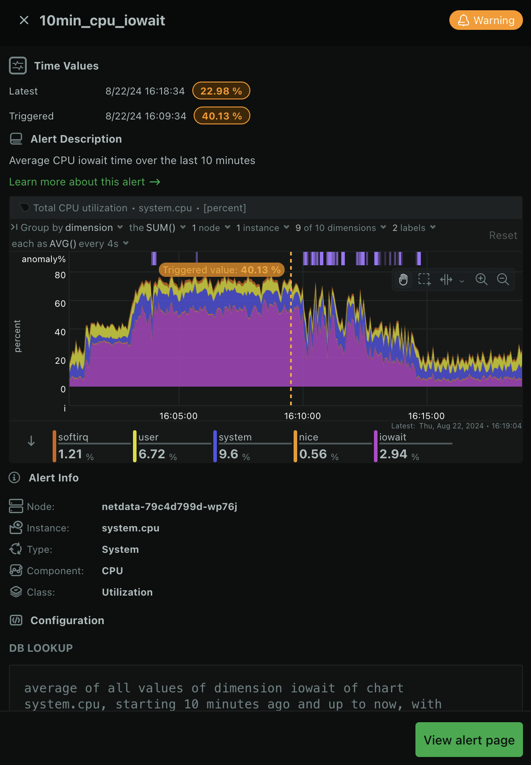
Task: Open Learn more about this alert link
Action: click(84, 182)
